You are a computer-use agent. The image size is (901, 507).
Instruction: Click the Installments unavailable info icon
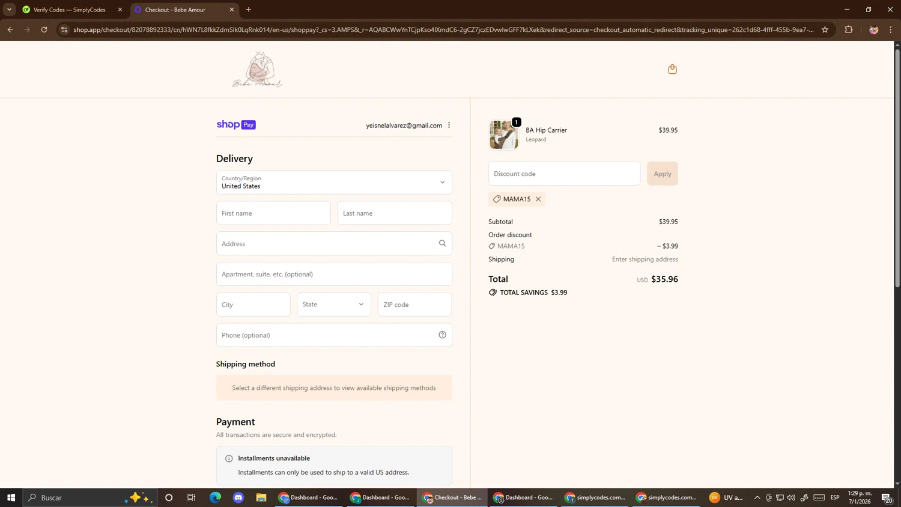point(229,458)
